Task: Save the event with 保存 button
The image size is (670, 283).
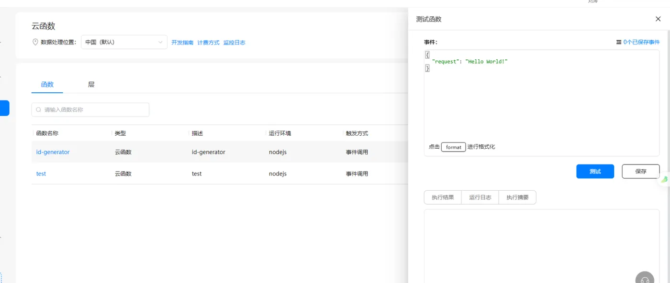Action: (x=641, y=172)
